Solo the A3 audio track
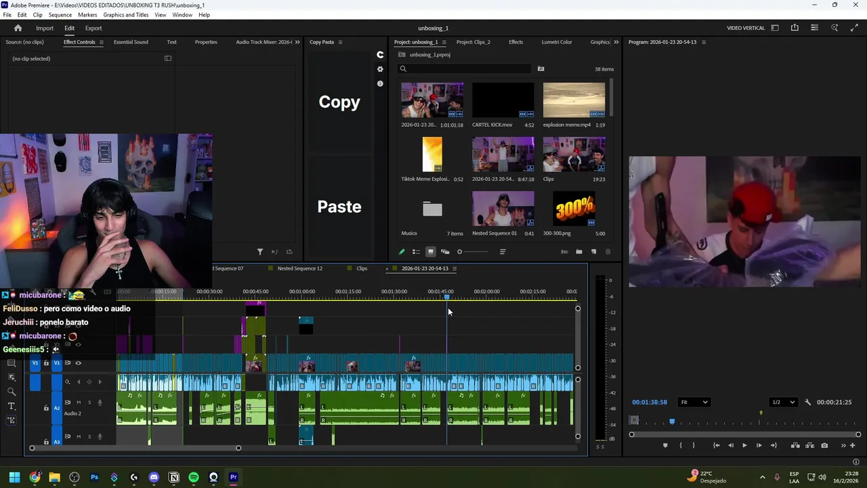The width and height of the screenshot is (867, 488). pos(89,436)
